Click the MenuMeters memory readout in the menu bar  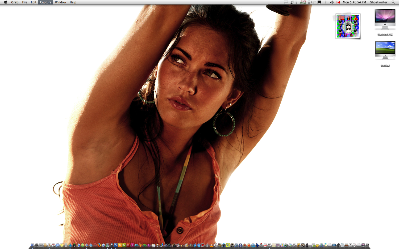(302, 2)
